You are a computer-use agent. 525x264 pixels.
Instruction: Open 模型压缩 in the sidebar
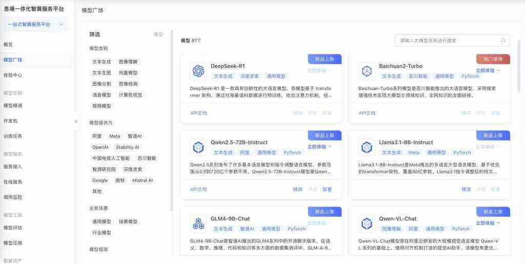[13, 243]
